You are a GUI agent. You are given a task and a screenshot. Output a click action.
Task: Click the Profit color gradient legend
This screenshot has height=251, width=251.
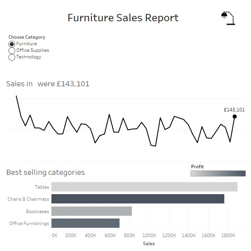[218, 173]
